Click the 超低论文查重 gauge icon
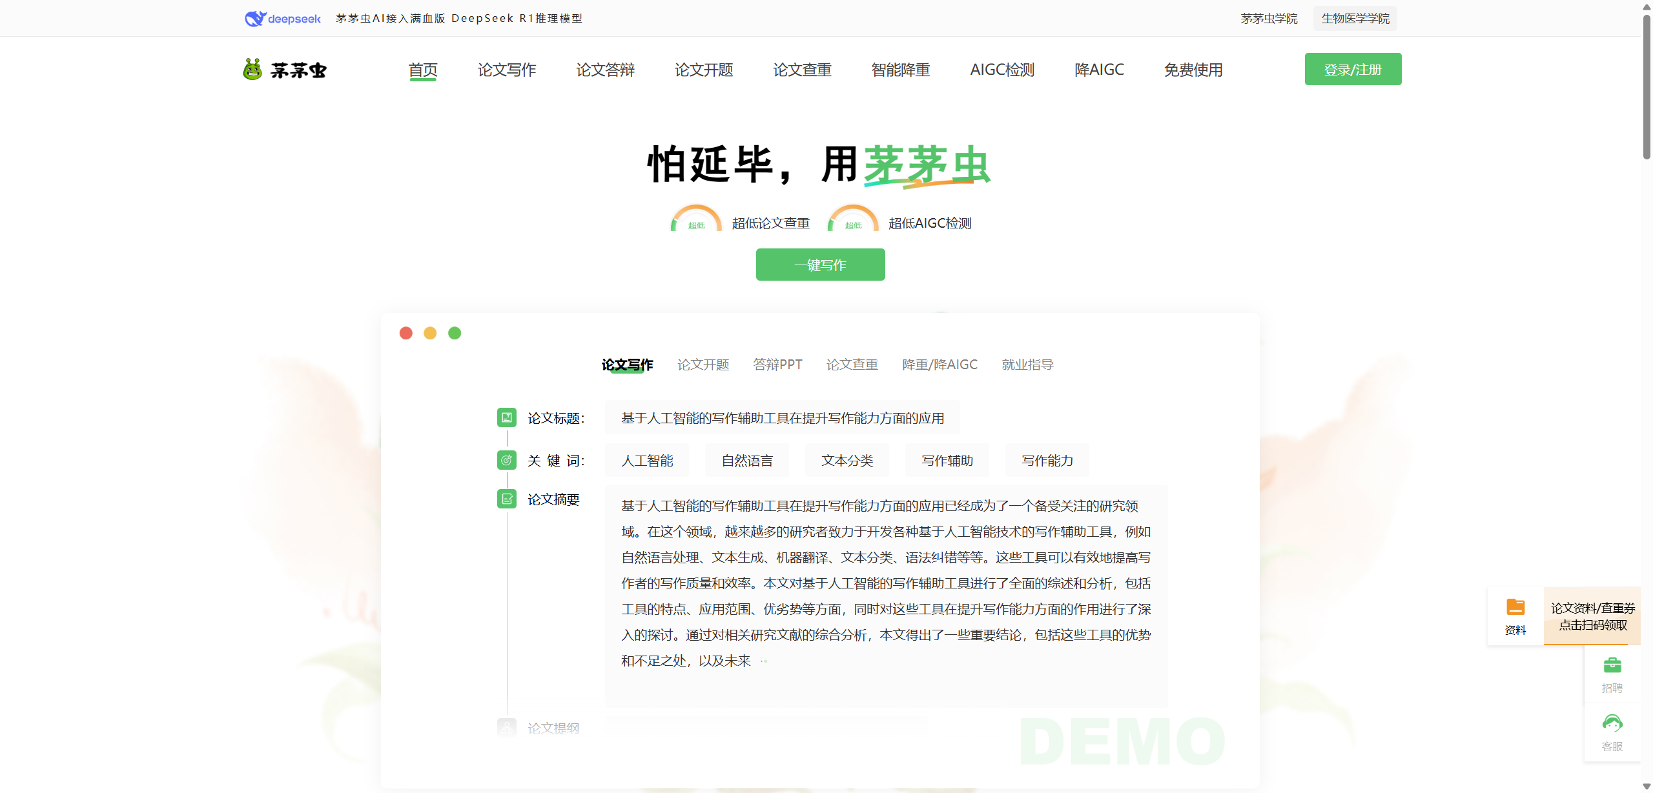This screenshot has width=1653, height=793. (696, 218)
